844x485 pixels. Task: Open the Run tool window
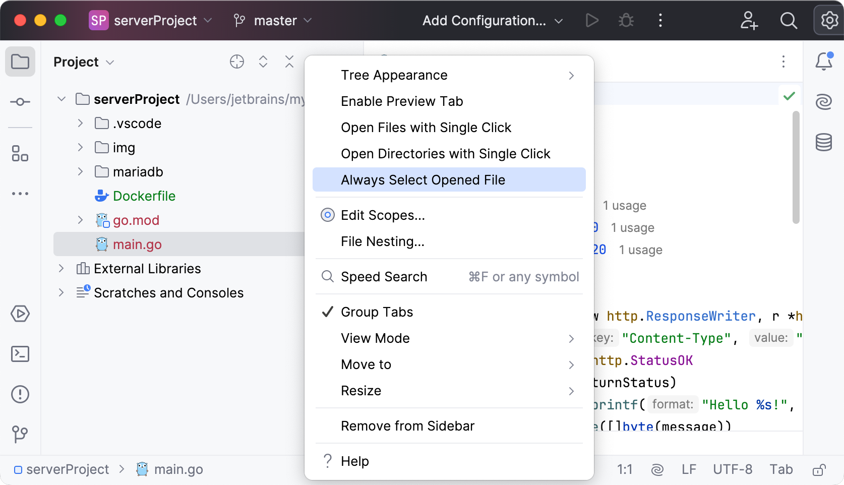click(x=20, y=314)
